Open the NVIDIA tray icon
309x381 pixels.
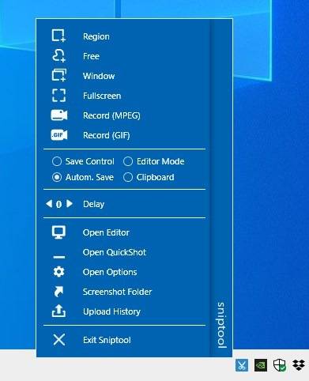pos(261,365)
